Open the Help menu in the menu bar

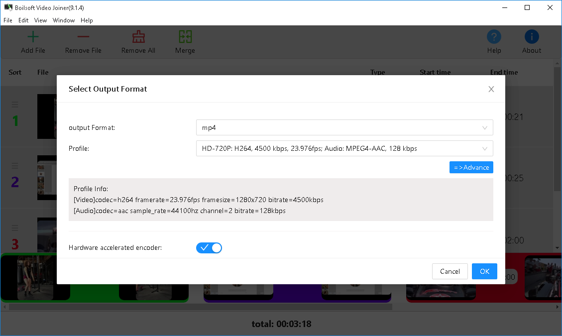coord(87,20)
